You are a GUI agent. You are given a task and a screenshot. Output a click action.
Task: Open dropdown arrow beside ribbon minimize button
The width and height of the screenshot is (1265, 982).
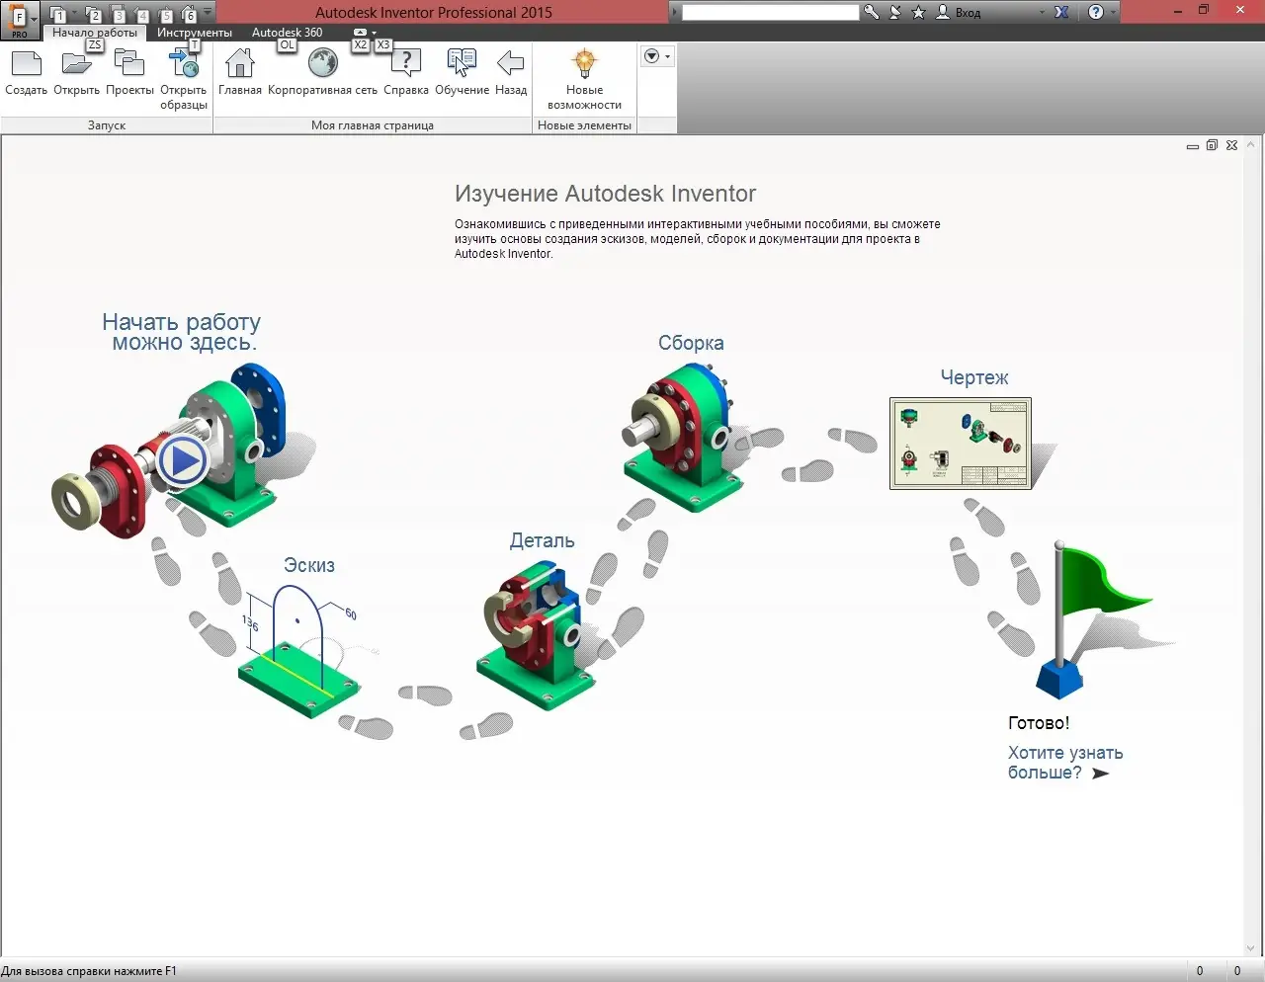(374, 33)
